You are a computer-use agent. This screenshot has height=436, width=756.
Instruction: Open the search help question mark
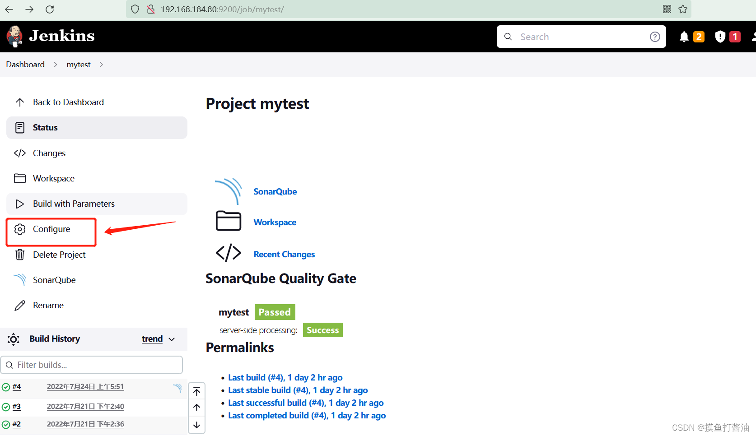[x=655, y=37]
